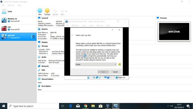Expand the Start button dropdown arrow
Viewport: 193px width, 109px height.
point(66,12)
